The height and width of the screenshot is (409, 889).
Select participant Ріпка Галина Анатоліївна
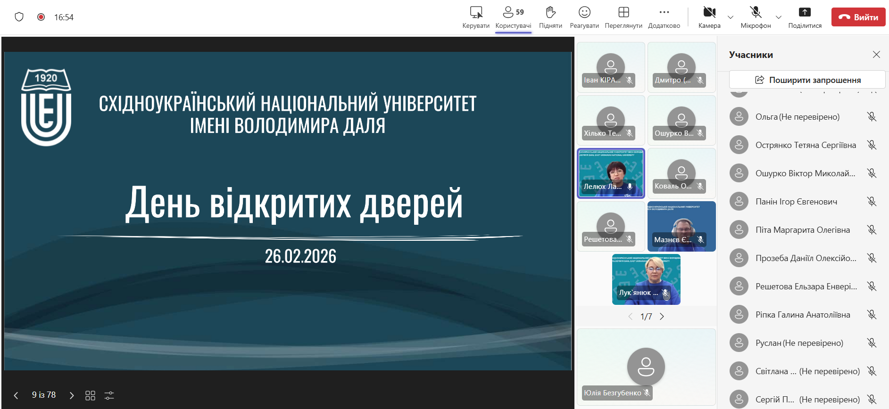coord(803,315)
